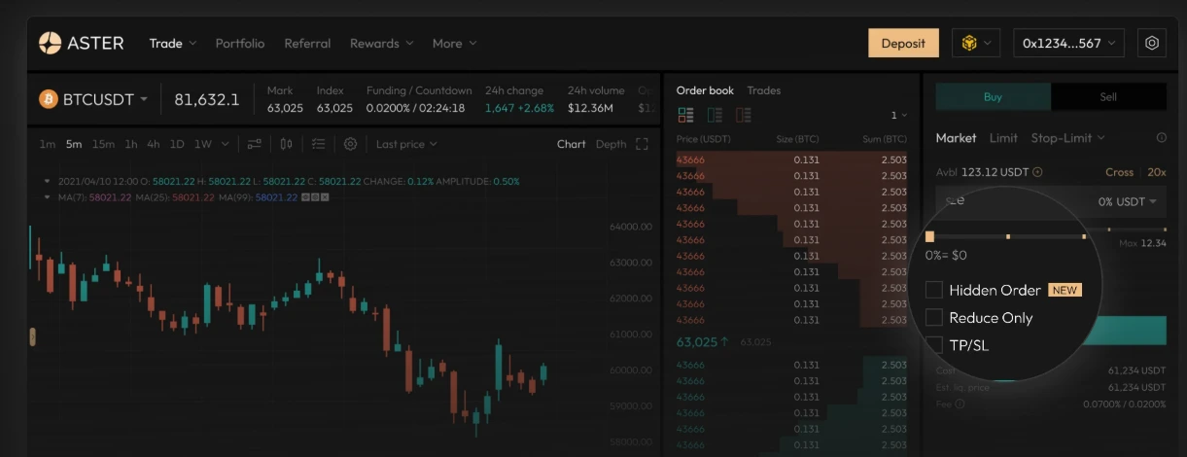This screenshot has width=1187, height=457.
Task: Check the Hidden Order checkbox
Action: (934, 290)
